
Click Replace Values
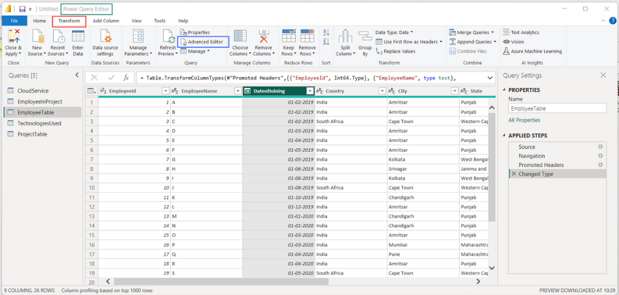pyautogui.click(x=395, y=51)
